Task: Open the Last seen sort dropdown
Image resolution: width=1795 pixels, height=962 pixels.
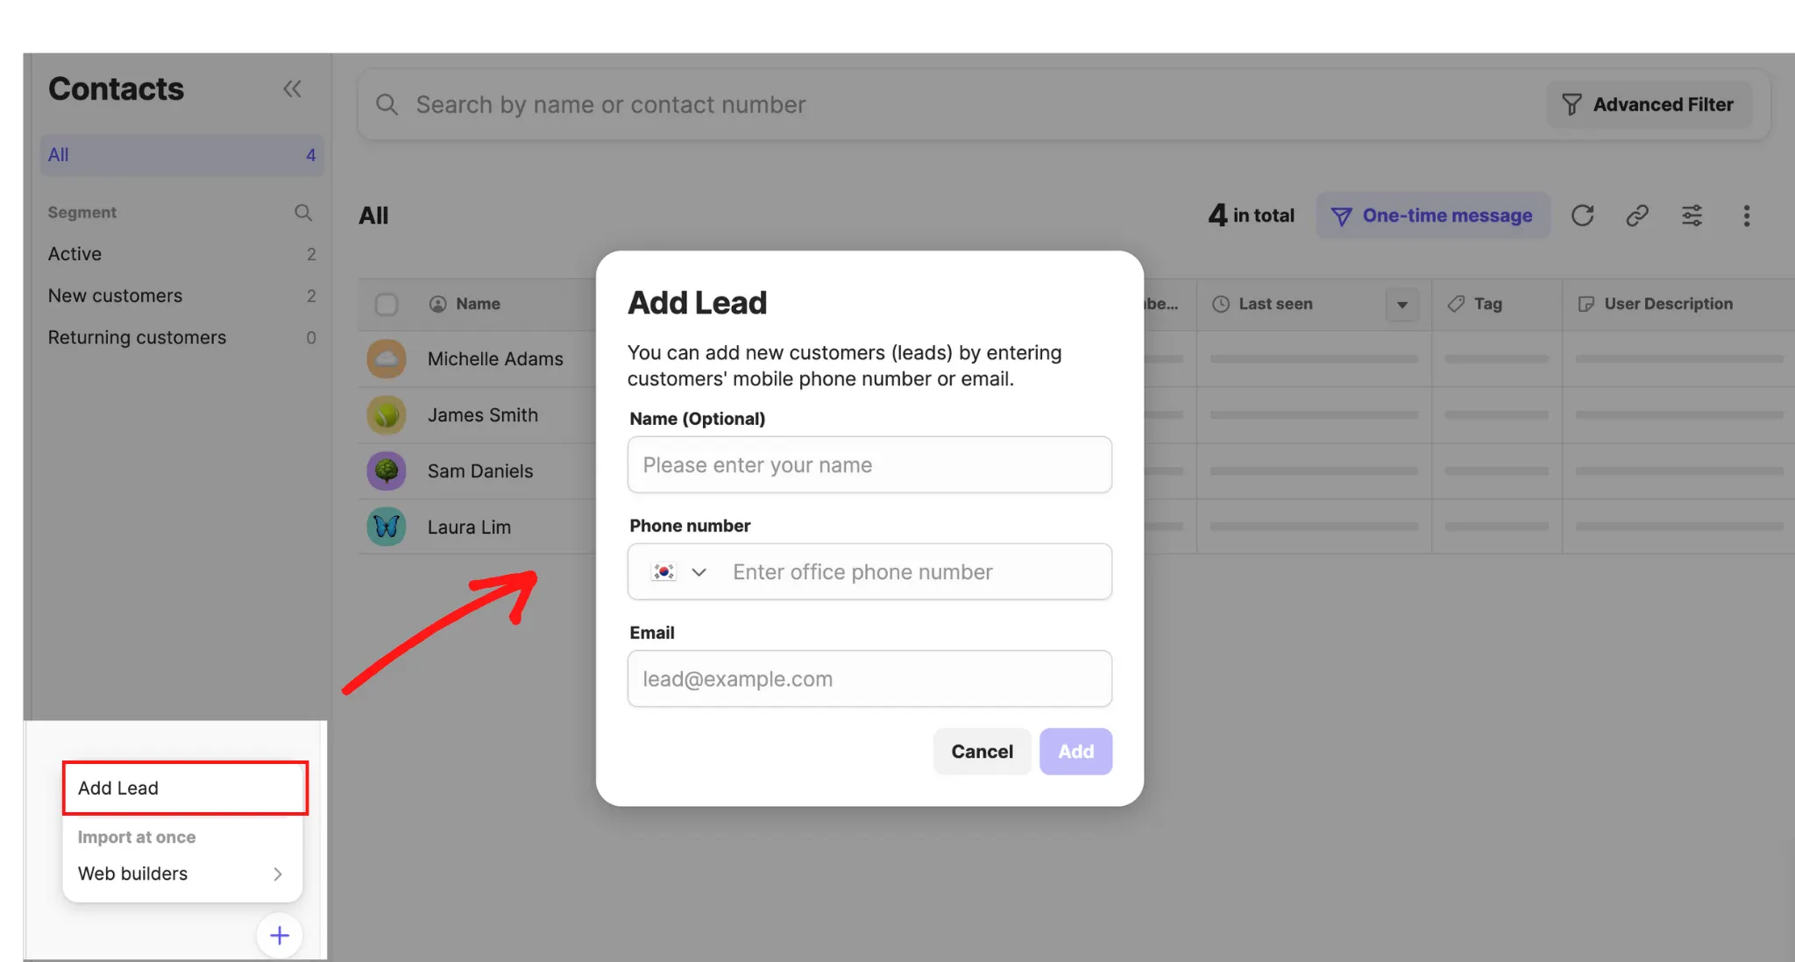Action: click(1401, 305)
